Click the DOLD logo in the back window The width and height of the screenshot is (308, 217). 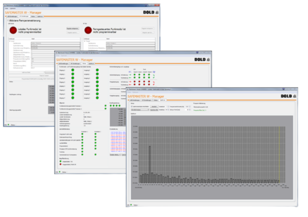pyautogui.click(x=151, y=13)
